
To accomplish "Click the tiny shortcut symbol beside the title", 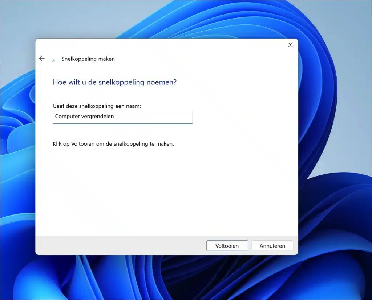I will pos(54,59).
